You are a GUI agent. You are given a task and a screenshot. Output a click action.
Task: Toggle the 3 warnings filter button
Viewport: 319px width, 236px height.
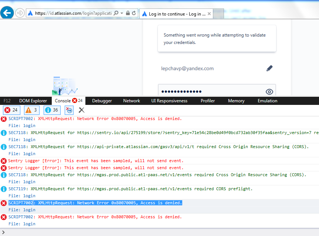point(31,110)
